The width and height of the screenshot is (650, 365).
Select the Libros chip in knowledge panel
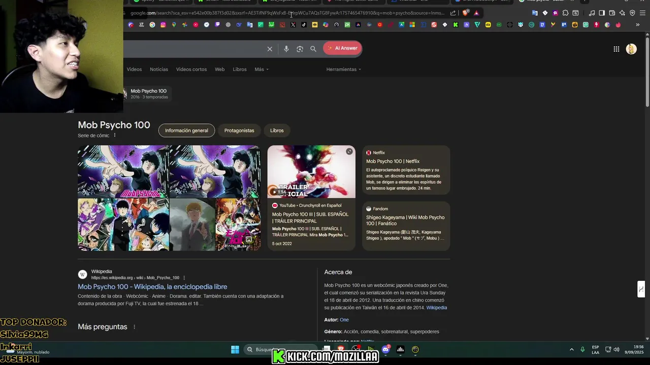[x=277, y=130]
